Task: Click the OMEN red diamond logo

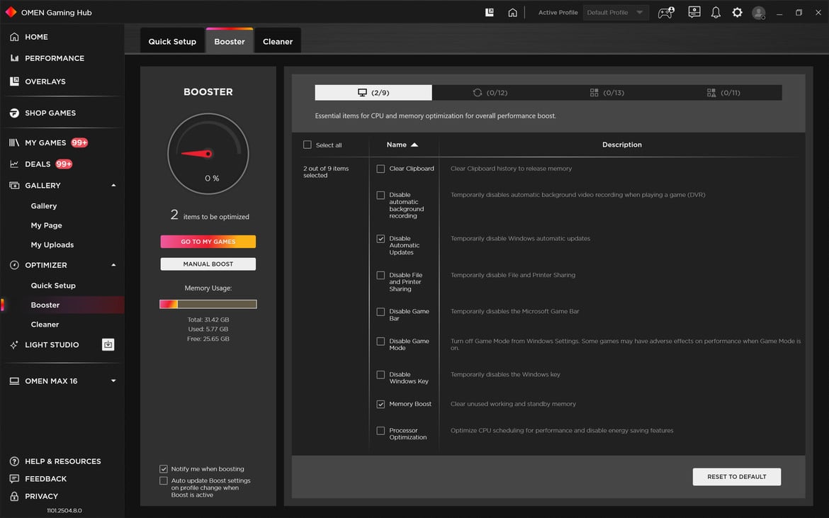Action: [x=11, y=11]
